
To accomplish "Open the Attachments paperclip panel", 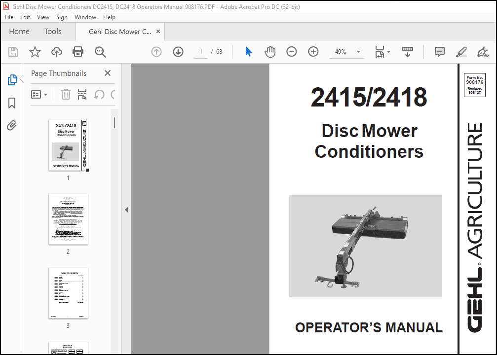I will click(x=12, y=125).
